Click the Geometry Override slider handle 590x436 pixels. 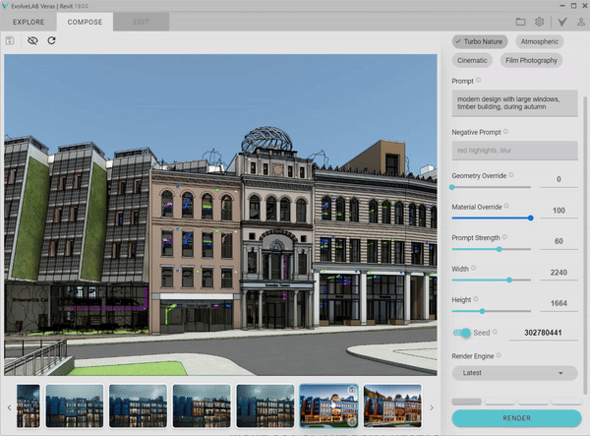pyautogui.click(x=452, y=187)
